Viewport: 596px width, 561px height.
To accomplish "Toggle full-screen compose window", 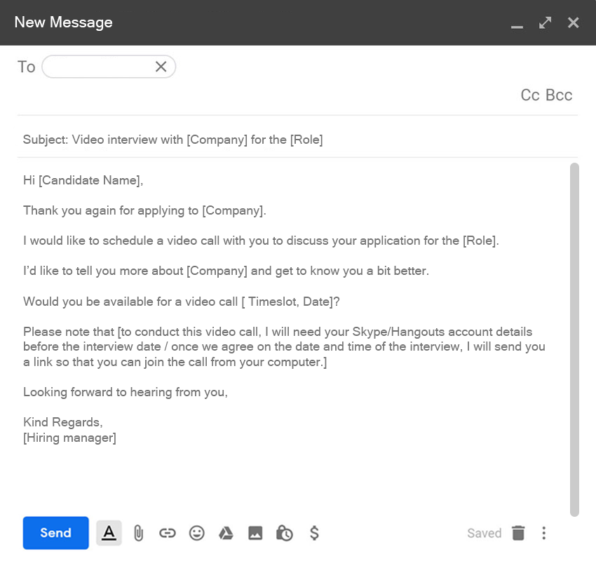I will [x=545, y=22].
